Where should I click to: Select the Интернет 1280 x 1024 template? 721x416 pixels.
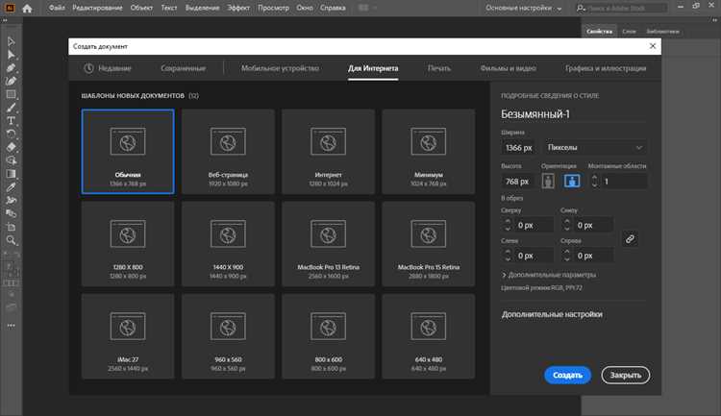(329, 151)
